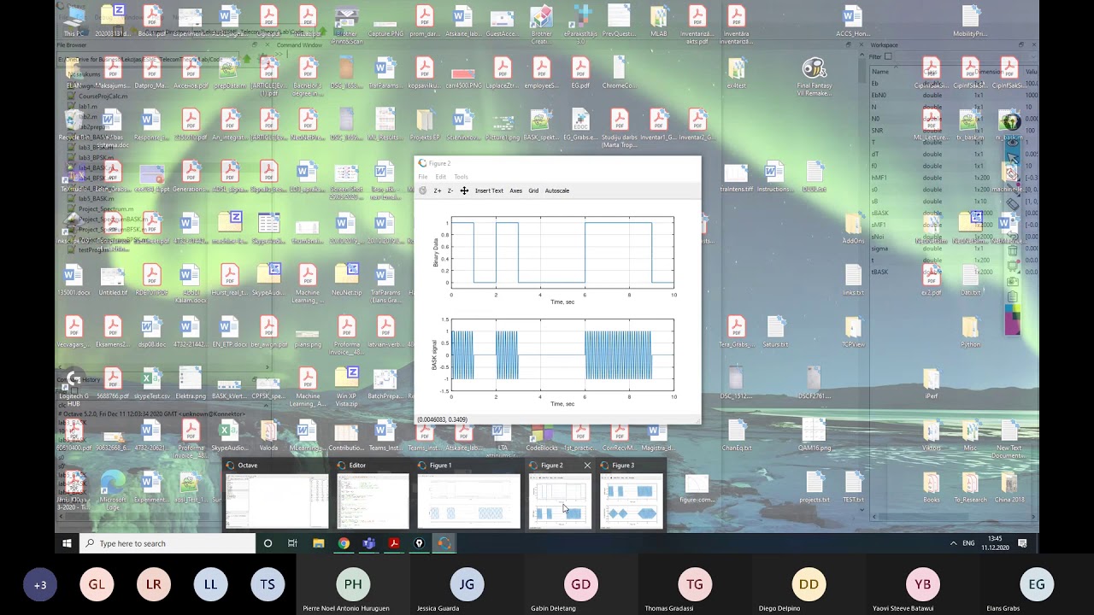The image size is (1094, 615).
Task: Click the LL participant avatar
Action: pos(210,585)
